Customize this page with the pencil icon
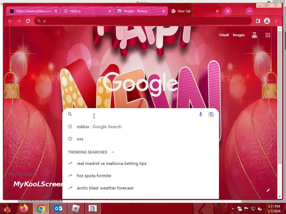 coord(268,190)
